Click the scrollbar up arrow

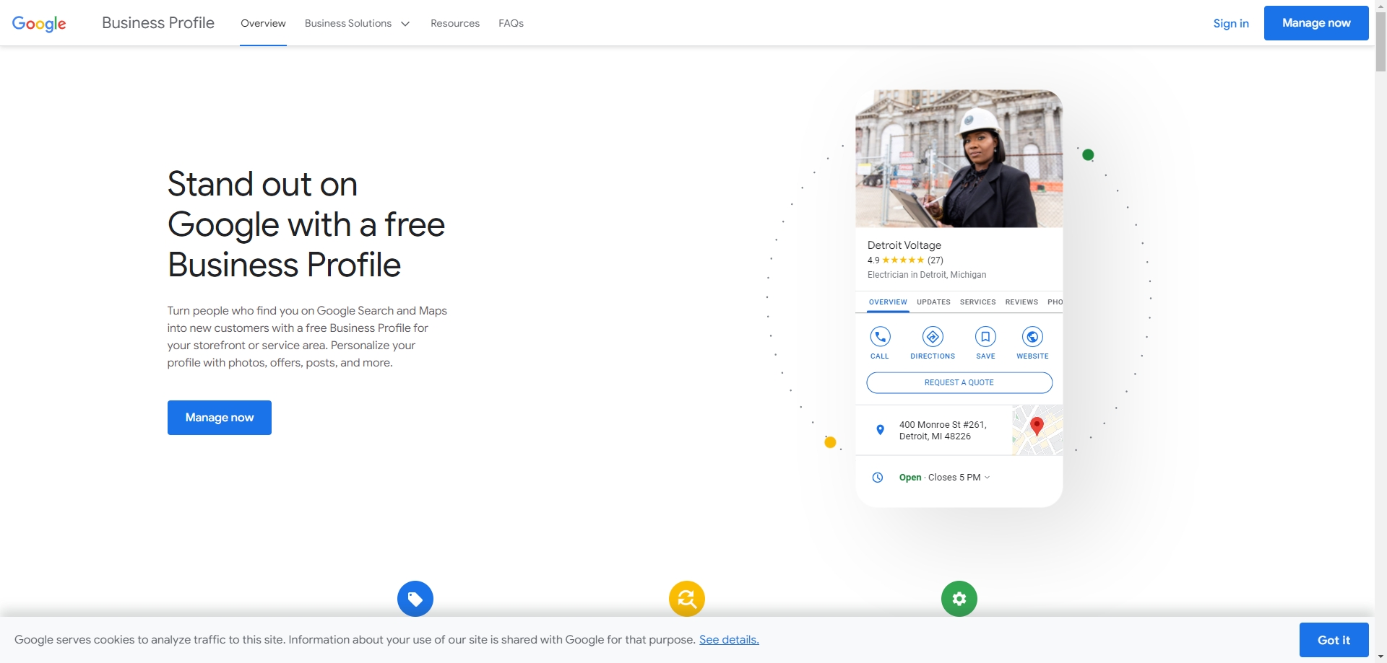click(1380, 5)
